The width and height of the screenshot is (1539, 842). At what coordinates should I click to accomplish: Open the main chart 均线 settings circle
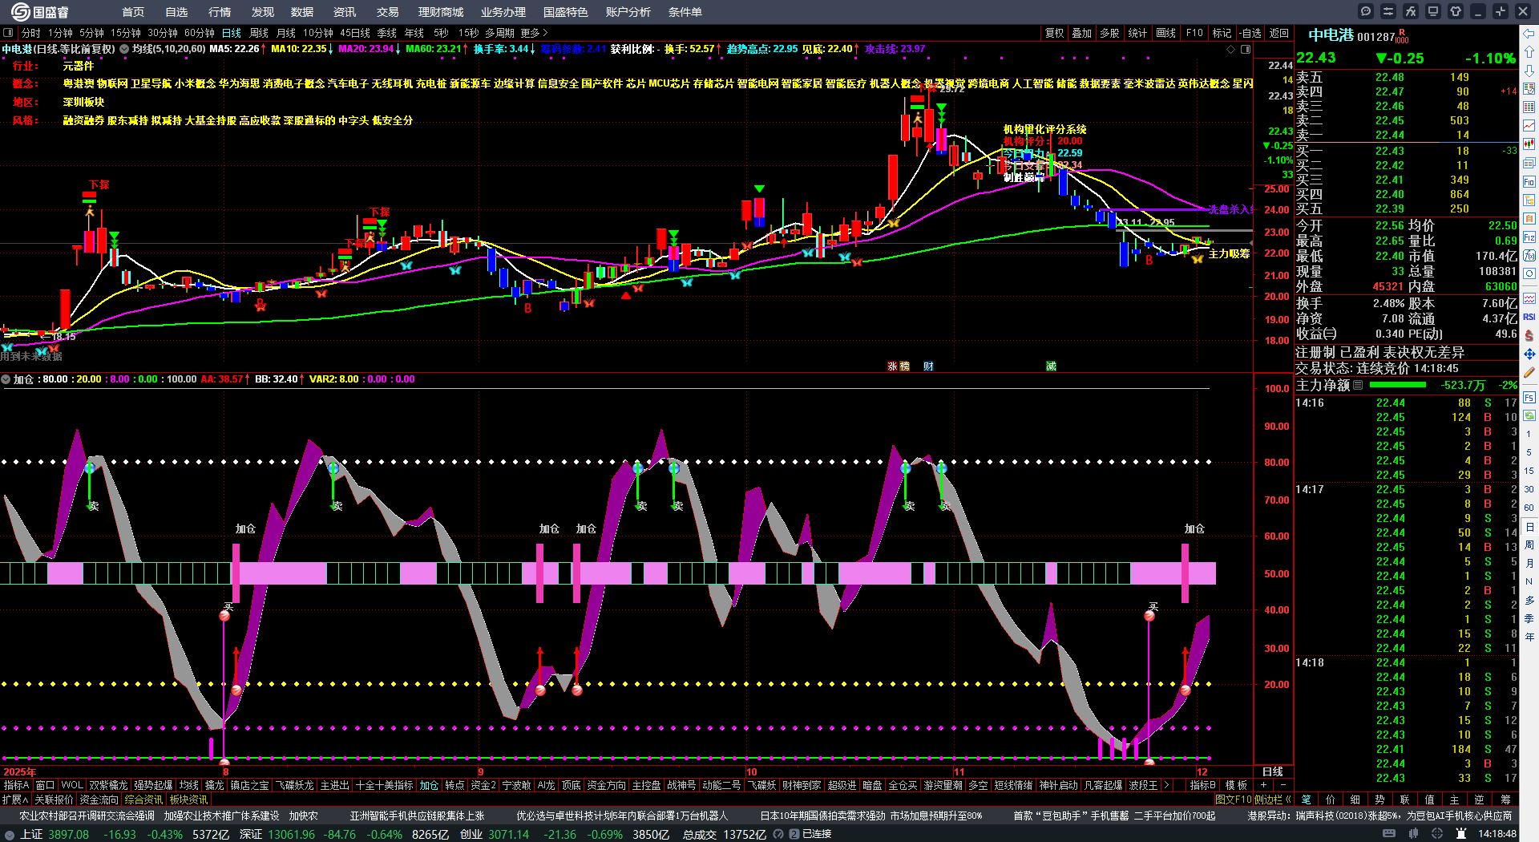(x=124, y=49)
